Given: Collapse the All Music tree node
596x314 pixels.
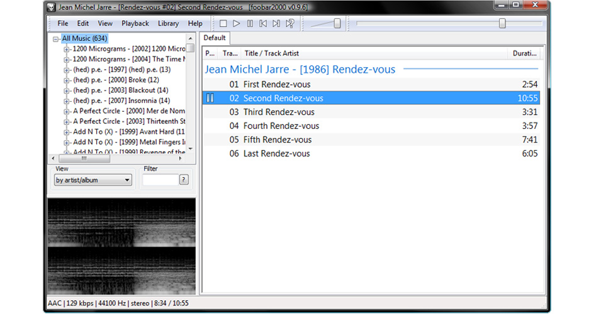Looking at the screenshot, I should (x=56, y=39).
